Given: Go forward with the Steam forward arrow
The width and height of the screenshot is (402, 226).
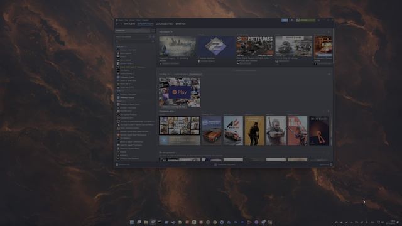Looking at the screenshot, I should pyautogui.click(x=121, y=24).
